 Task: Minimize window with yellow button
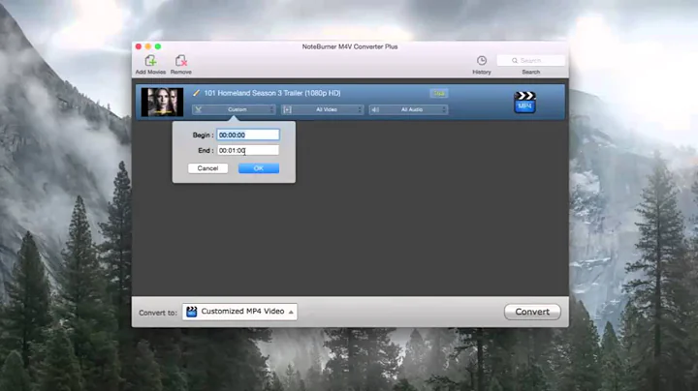(x=148, y=46)
